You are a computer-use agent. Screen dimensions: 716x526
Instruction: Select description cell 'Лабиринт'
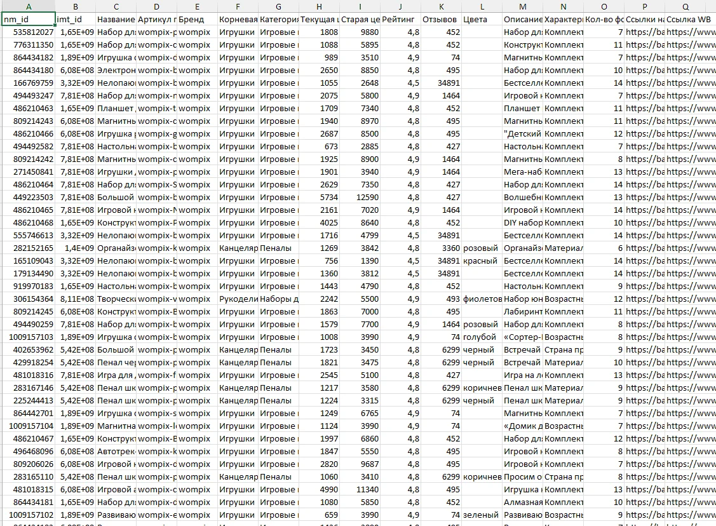(x=522, y=311)
